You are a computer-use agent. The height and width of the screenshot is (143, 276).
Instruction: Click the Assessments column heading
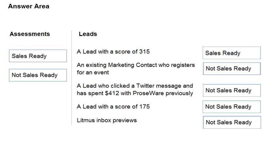[30, 34]
